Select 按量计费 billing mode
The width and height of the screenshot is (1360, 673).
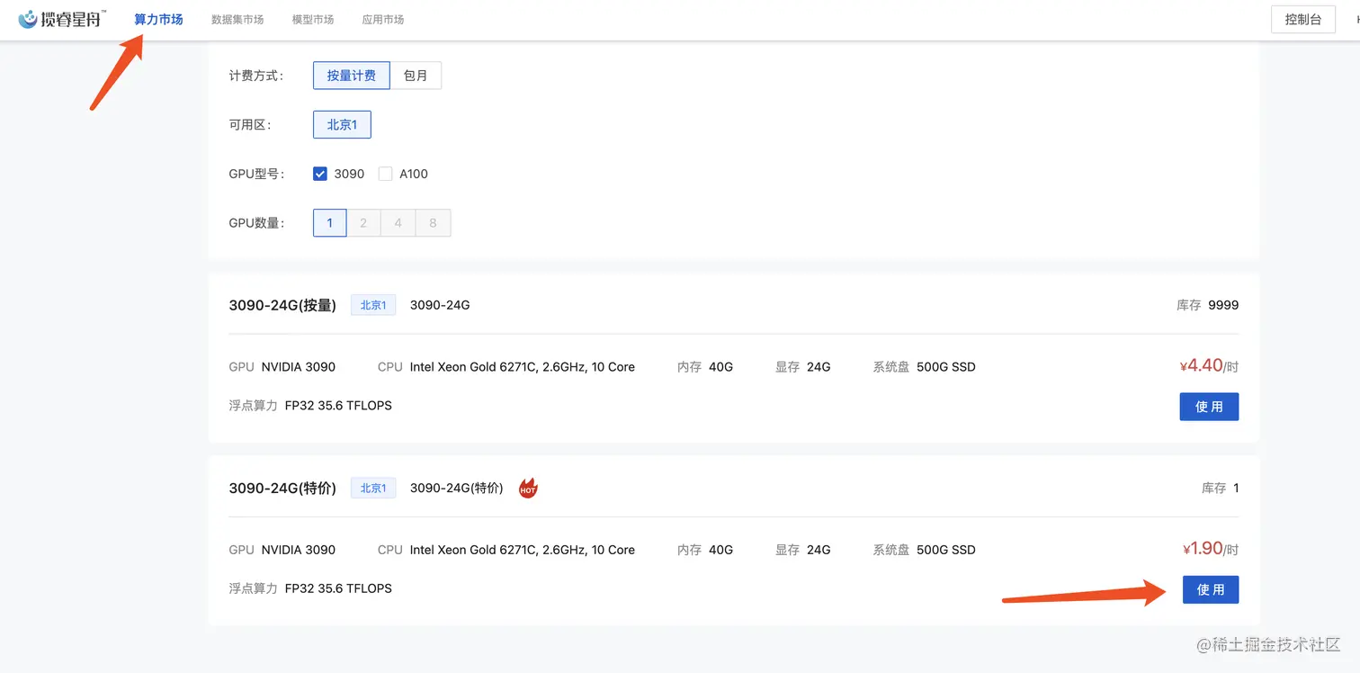point(352,76)
